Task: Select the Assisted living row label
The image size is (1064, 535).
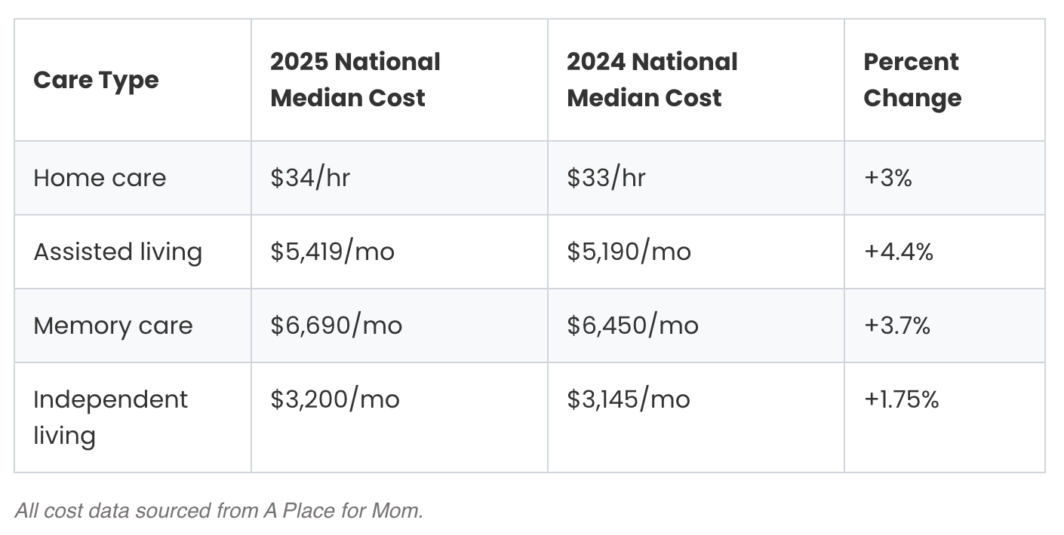Action: tap(118, 252)
